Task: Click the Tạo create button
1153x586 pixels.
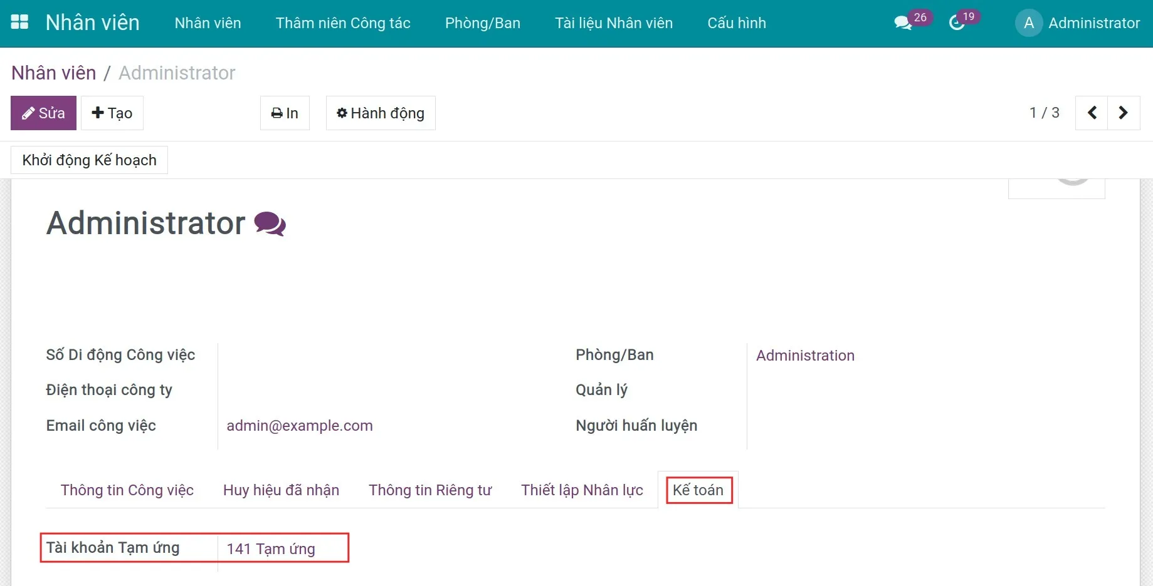Action: (112, 113)
